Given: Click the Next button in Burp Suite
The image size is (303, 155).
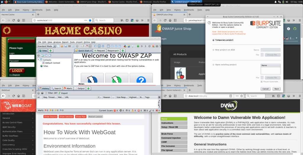Looking at the screenshot, I should 276,89.
